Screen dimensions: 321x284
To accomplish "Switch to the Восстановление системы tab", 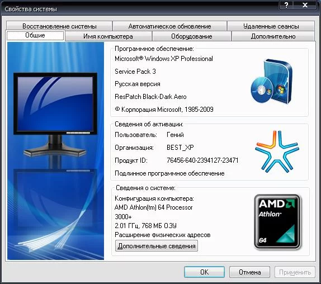I will (x=59, y=26).
